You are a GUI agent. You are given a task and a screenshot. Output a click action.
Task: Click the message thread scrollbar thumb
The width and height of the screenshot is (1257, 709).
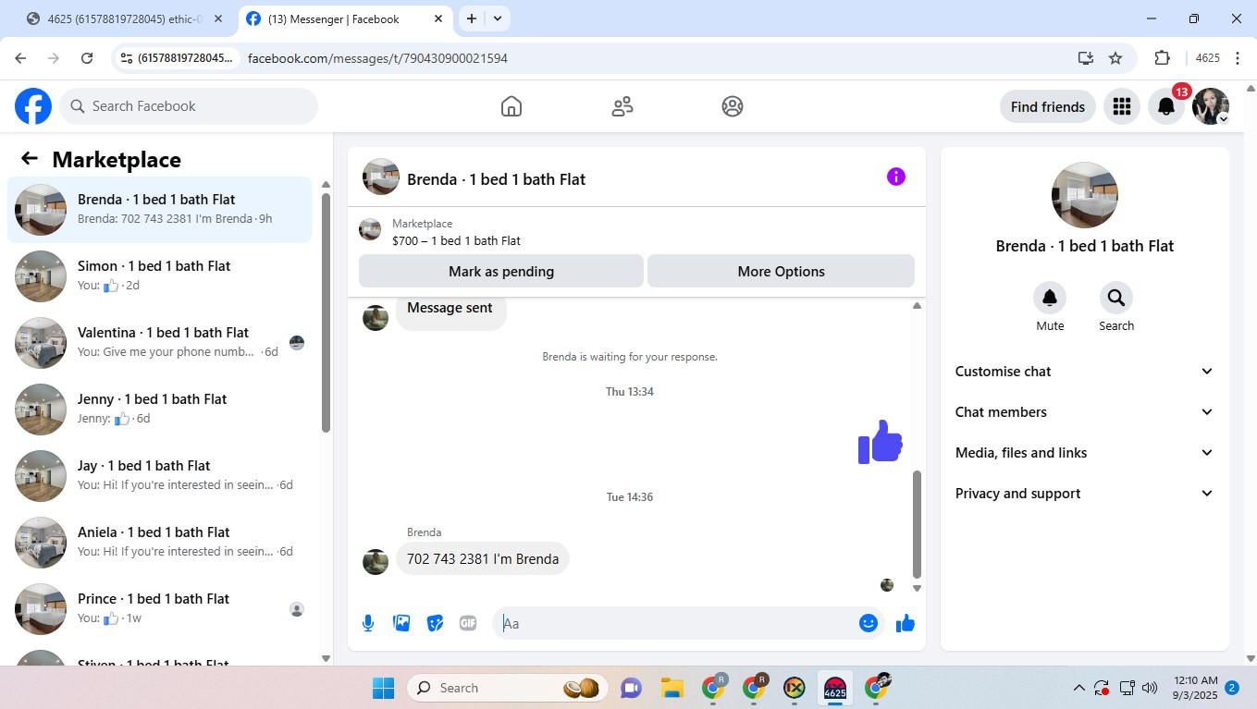pyautogui.click(x=917, y=523)
